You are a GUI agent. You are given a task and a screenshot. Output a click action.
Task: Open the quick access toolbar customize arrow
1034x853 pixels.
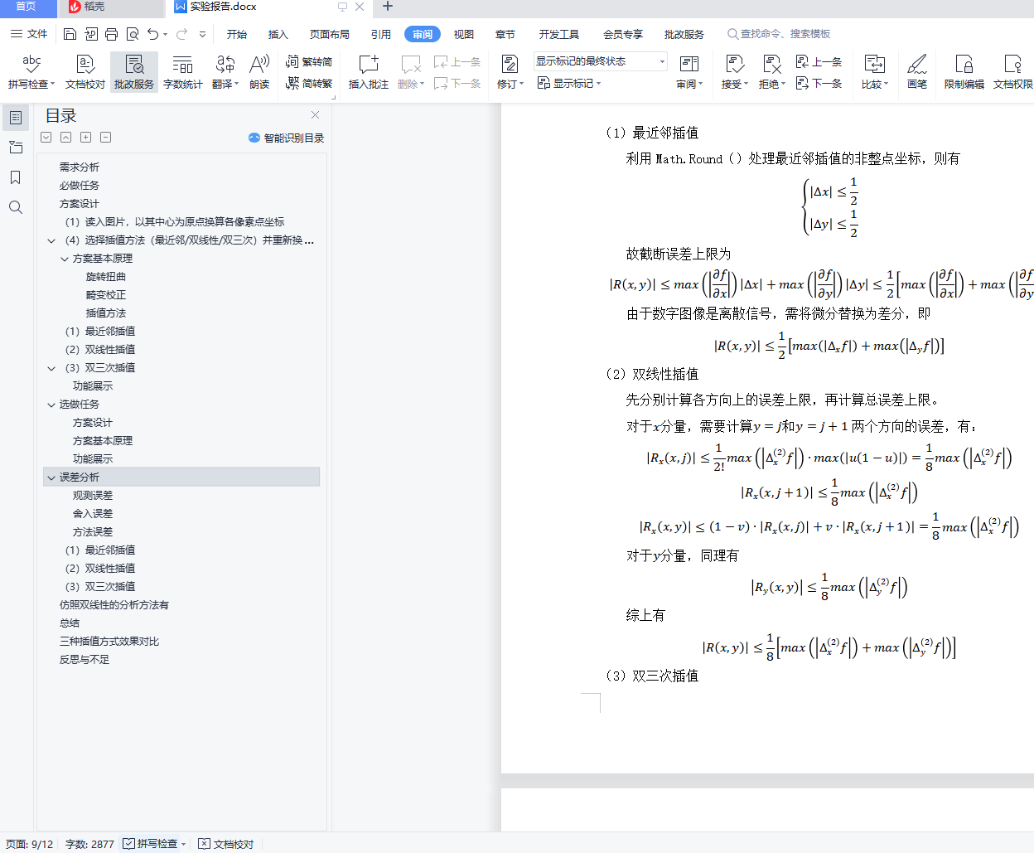pyautogui.click(x=202, y=34)
